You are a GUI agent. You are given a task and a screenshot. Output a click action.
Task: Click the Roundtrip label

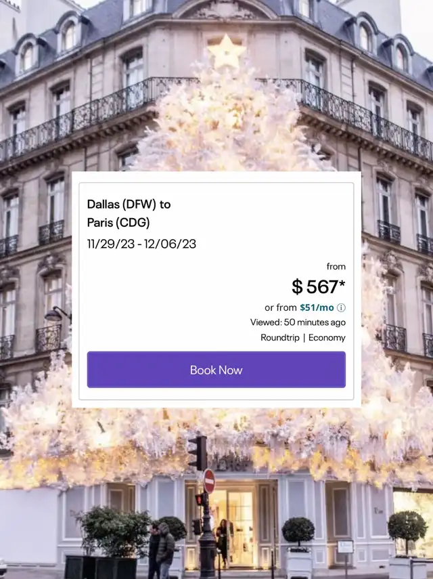coord(280,337)
